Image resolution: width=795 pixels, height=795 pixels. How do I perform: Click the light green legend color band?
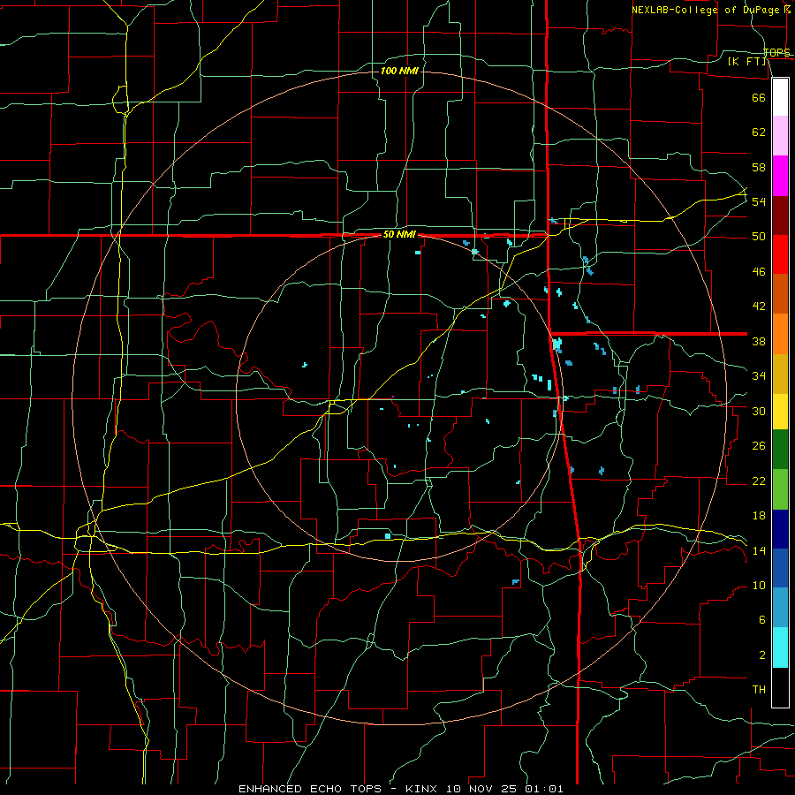pos(780,489)
